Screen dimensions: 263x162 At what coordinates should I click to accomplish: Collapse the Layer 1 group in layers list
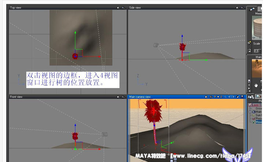pos(250,105)
